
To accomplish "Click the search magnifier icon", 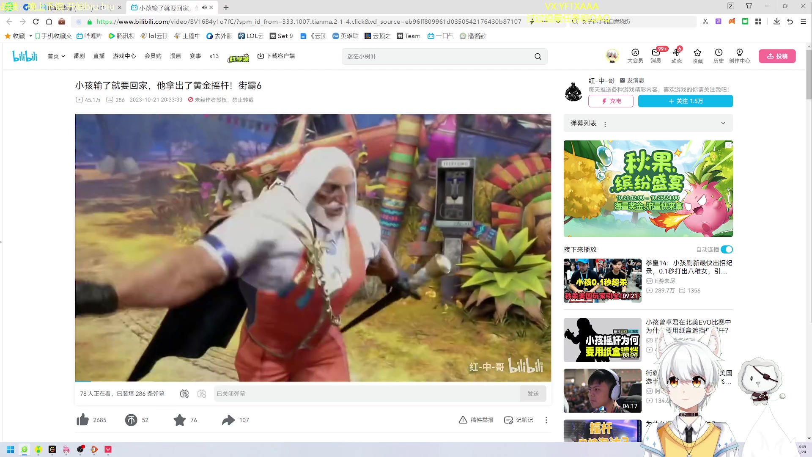I will tap(538, 56).
